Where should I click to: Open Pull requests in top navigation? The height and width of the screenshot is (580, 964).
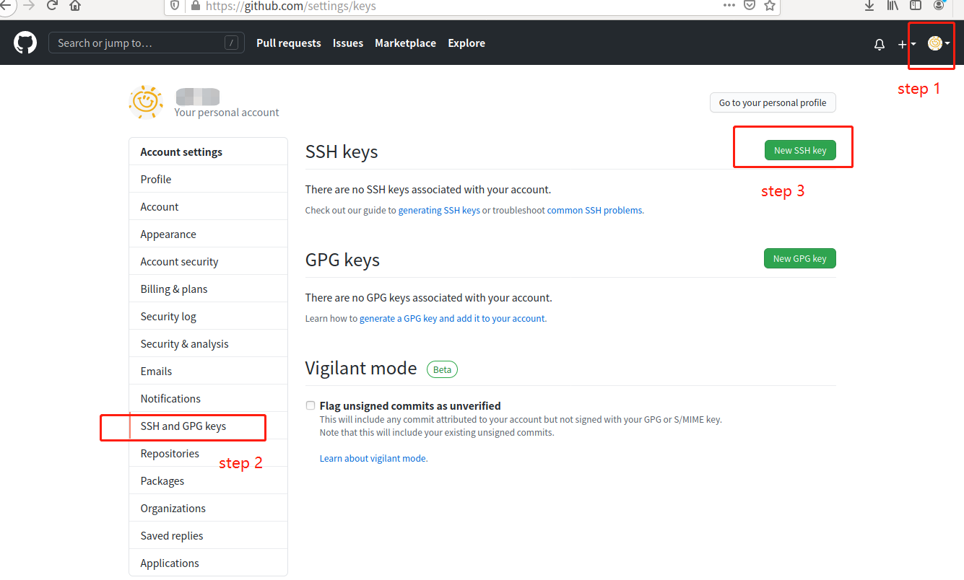[289, 43]
